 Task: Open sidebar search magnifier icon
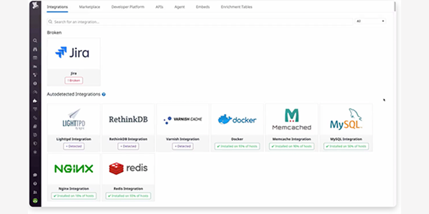pyautogui.click(x=35, y=41)
